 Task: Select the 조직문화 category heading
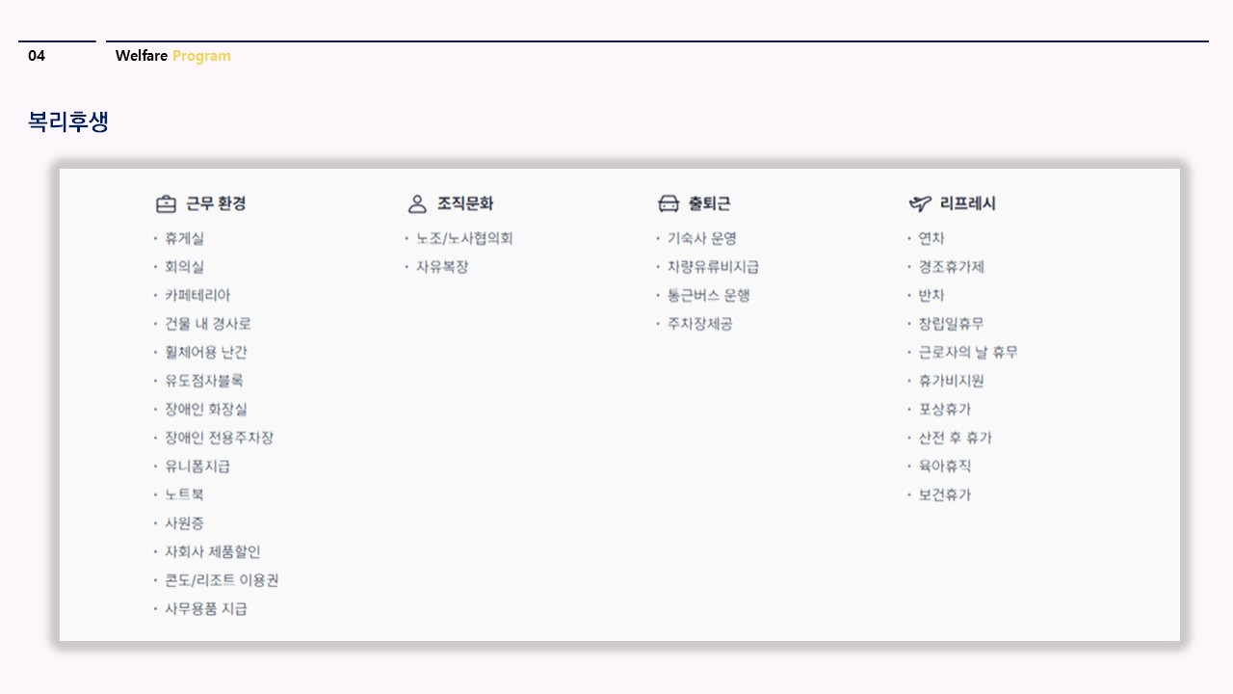465,203
